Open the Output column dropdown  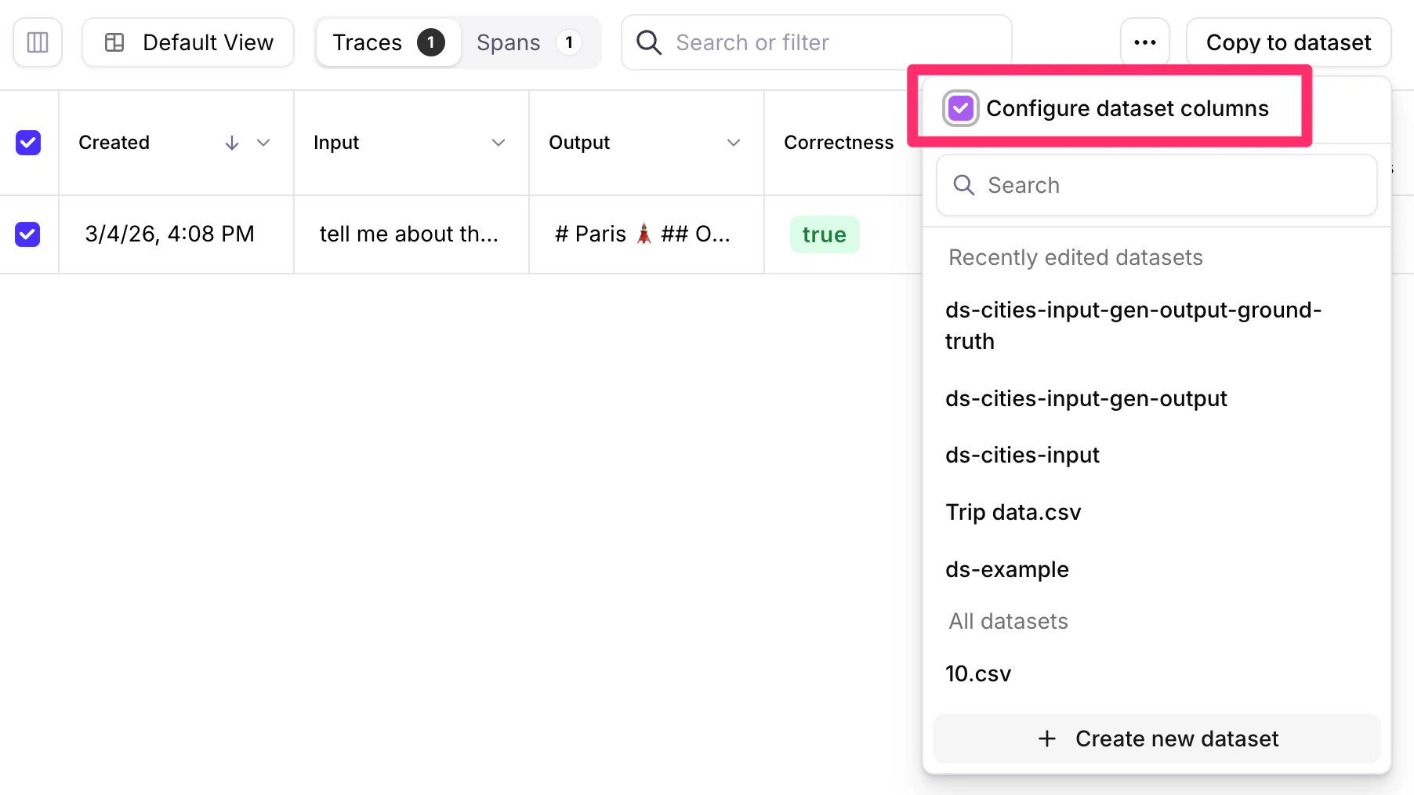[x=734, y=143]
